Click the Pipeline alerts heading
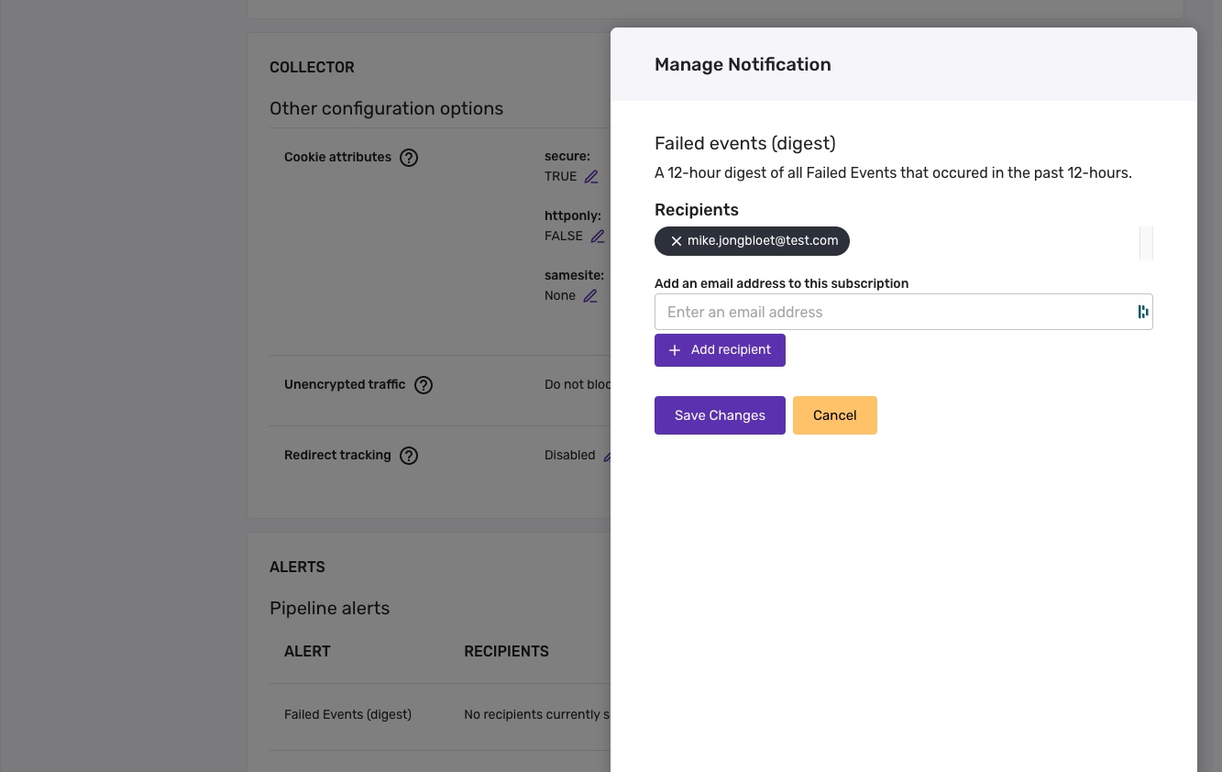Screen dimensions: 1222x772 tap(329, 609)
